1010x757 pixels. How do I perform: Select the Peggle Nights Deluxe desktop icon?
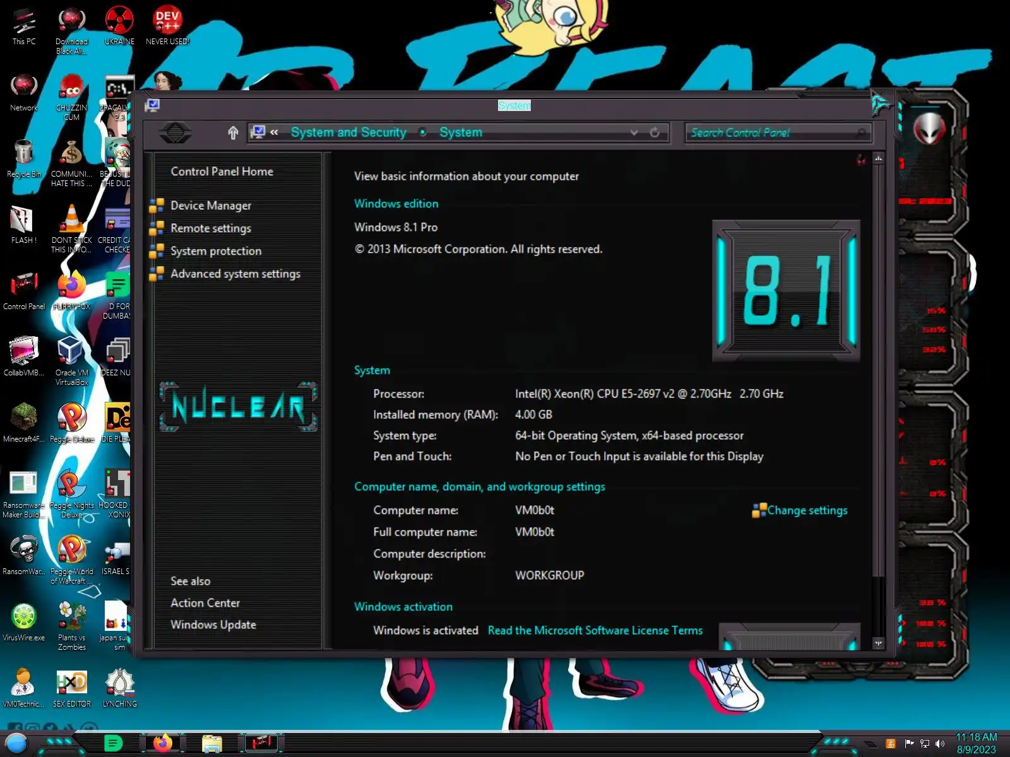pyautogui.click(x=72, y=495)
